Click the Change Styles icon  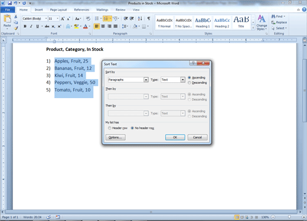coord(262,22)
